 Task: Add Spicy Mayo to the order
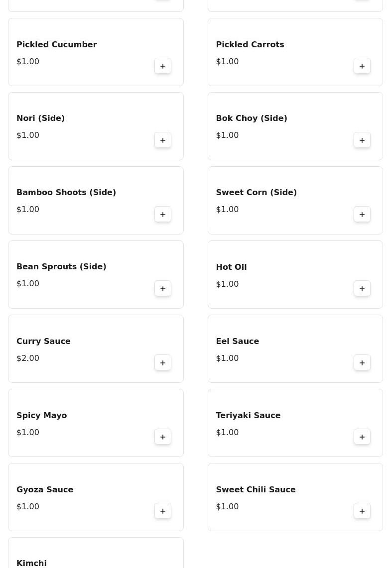pos(163,437)
